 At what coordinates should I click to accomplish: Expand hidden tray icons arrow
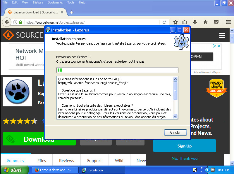tap(207, 170)
